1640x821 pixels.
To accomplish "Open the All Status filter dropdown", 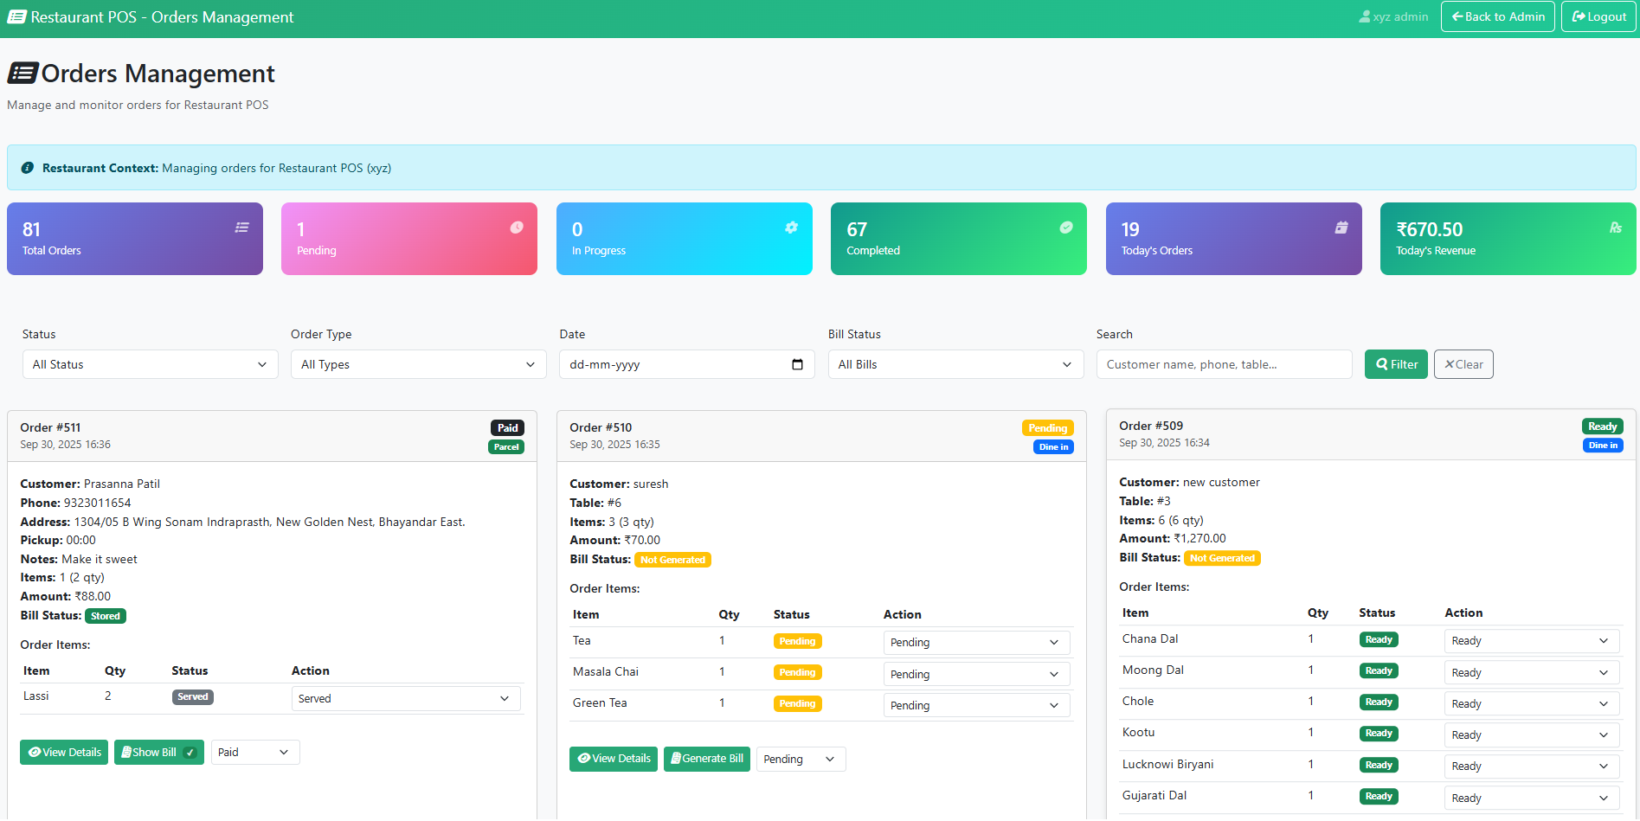I will [x=149, y=364].
